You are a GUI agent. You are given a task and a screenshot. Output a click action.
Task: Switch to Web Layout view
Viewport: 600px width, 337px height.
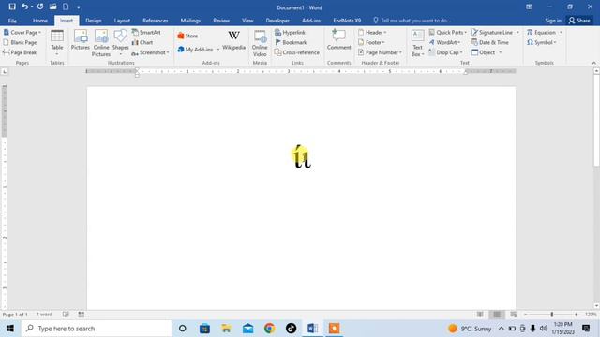514,315
